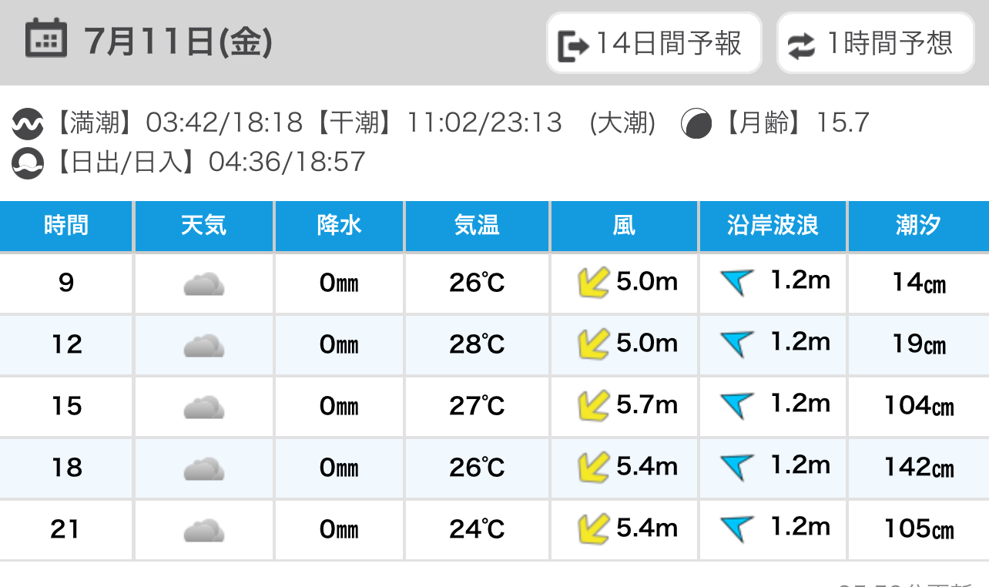The width and height of the screenshot is (989, 587).
Task: Click the sunrise icon beside 日出/日入
Action: coord(28,163)
